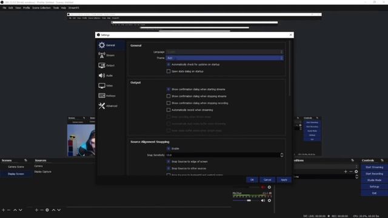Click the Snap Sensitivity value field
The image size is (388, 218).
click(222, 155)
